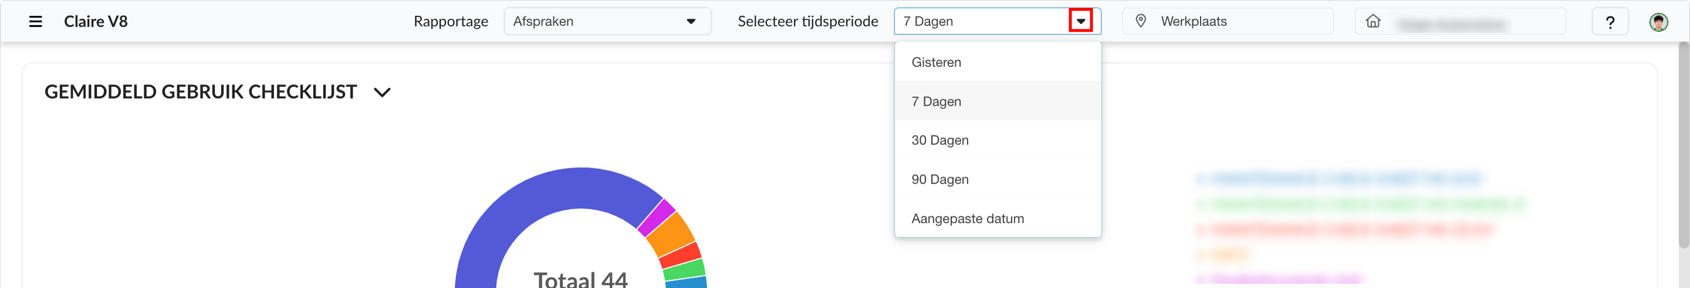Click the magenta donut chart segment
This screenshot has width=1690, height=288.
point(655,217)
